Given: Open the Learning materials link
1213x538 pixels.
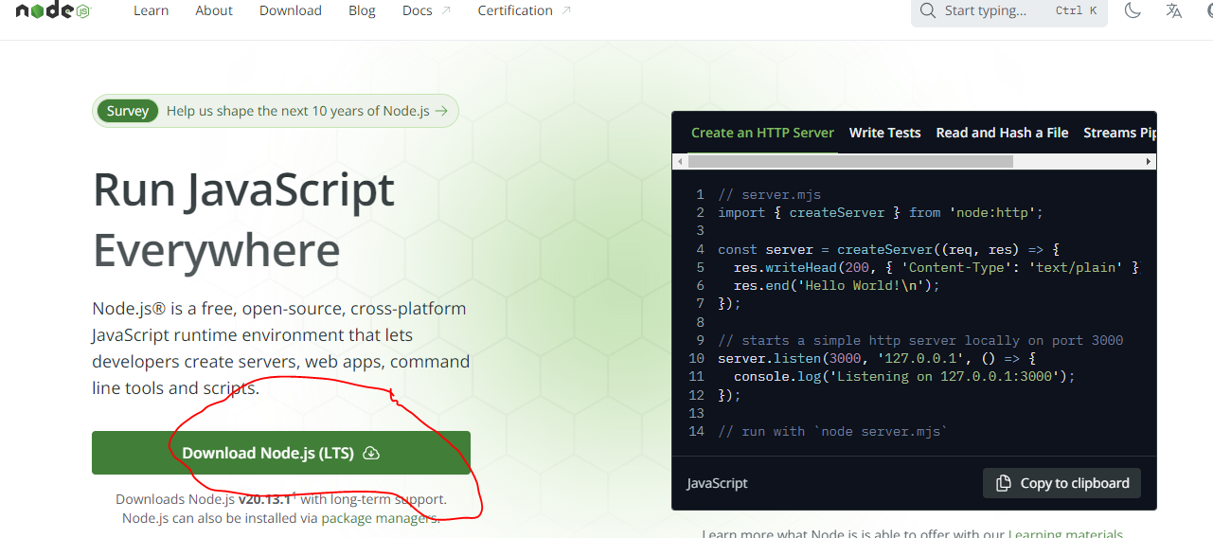Looking at the screenshot, I should [1065, 534].
